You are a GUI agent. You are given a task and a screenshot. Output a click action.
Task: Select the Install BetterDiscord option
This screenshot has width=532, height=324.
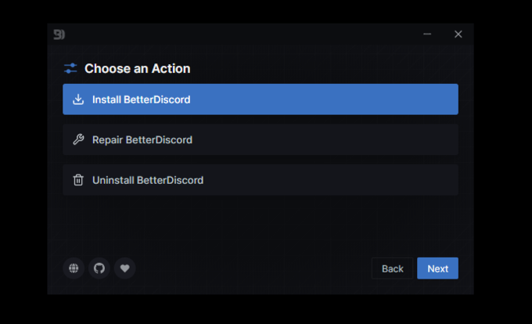(261, 99)
